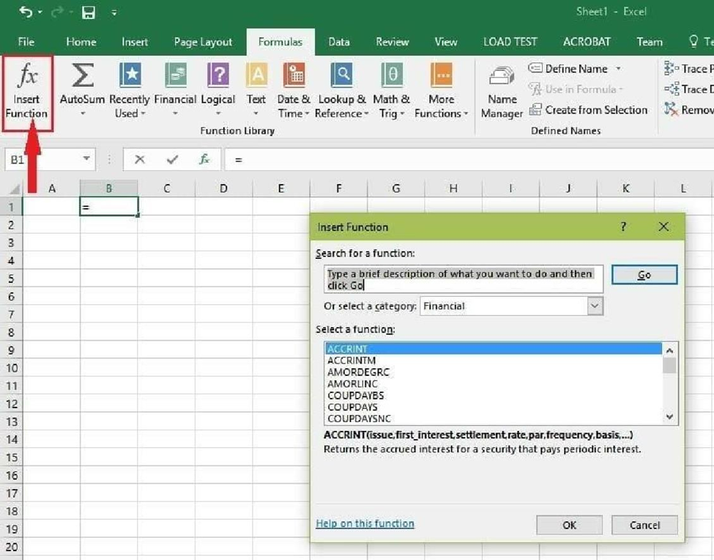This screenshot has width=714, height=560.
Task: Open the Help on this function link
Action: click(x=365, y=523)
